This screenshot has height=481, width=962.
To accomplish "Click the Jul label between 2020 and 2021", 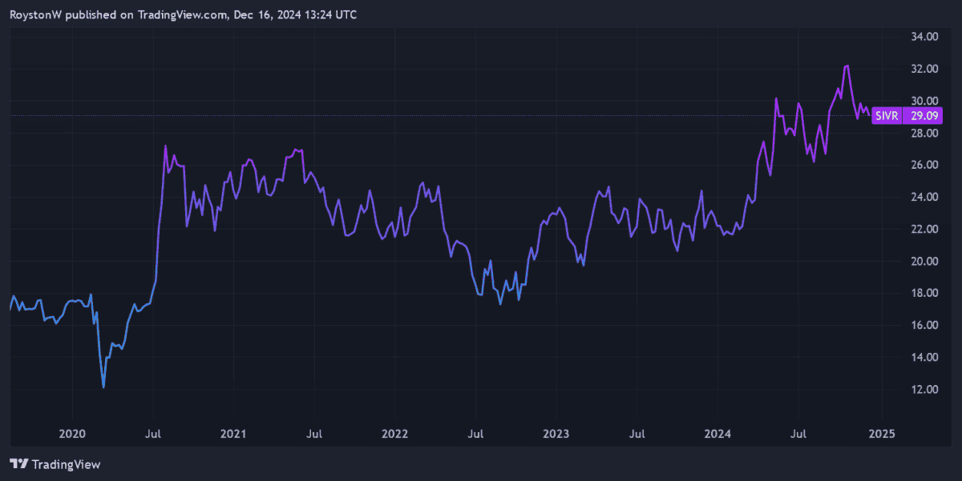I will click(x=153, y=434).
